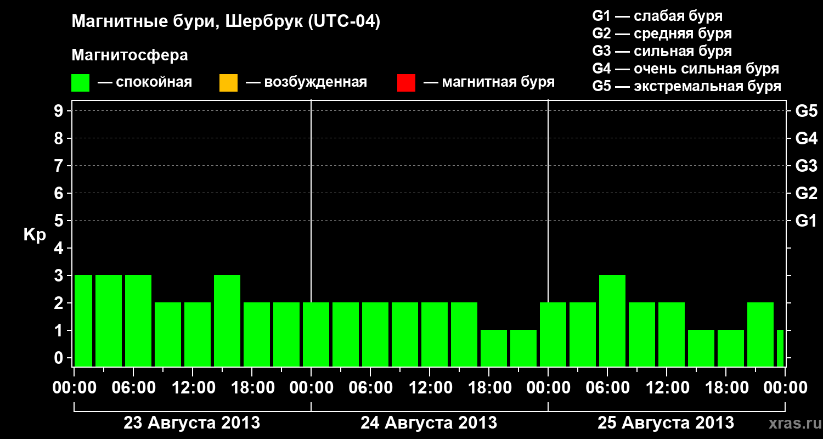Click the 'G3 — сильная буря' legend line
Screen dimensions: 823x439
pos(662,51)
